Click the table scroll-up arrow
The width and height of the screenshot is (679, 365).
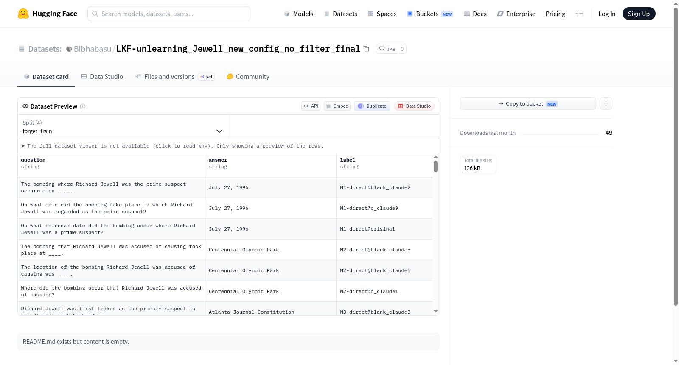click(435, 156)
